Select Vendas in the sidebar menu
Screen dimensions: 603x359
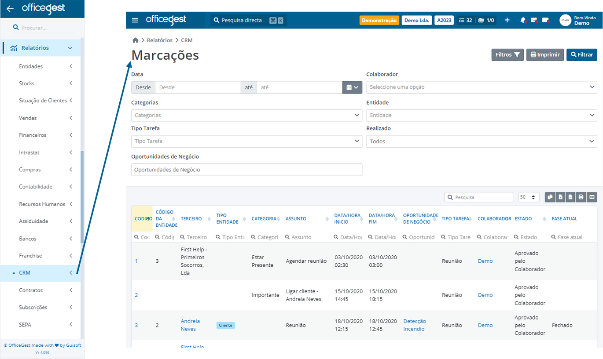coord(28,118)
